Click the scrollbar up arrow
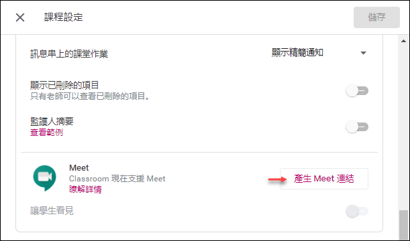The height and width of the screenshot is (241, 410). [403, 41]
